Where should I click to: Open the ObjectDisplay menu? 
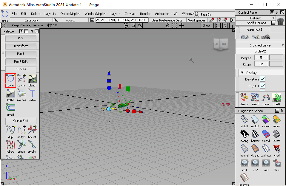(70, 14)
